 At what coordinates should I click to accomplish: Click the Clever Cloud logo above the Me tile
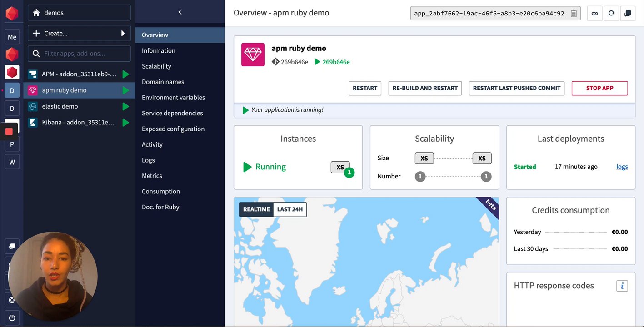[12, 13]
